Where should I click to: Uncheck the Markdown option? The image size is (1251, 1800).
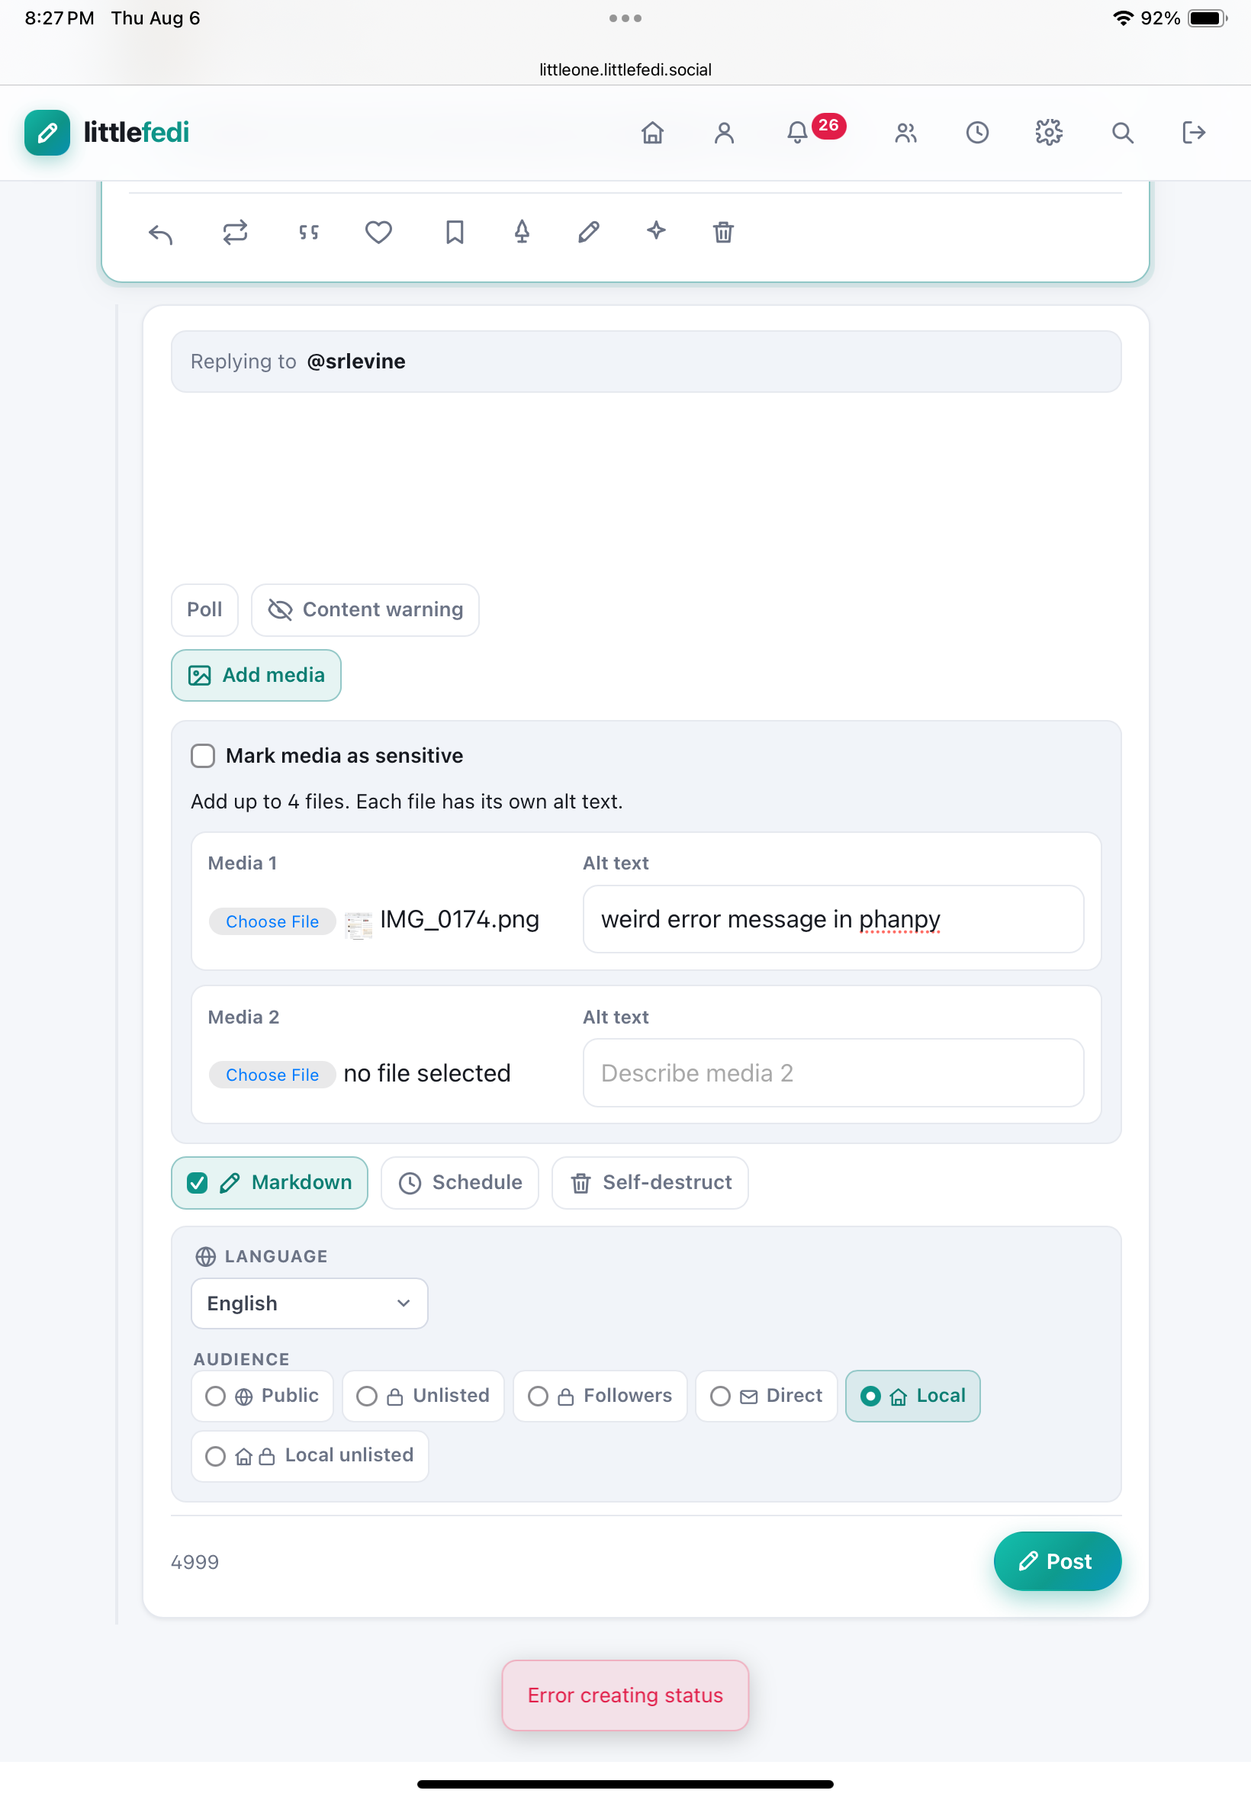198,1182
